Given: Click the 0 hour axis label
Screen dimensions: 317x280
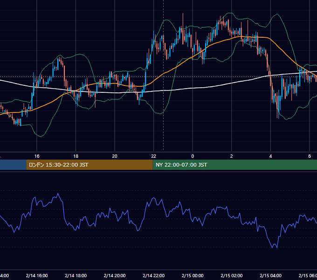Looking at the screenshot, I should tap(193, 156).
